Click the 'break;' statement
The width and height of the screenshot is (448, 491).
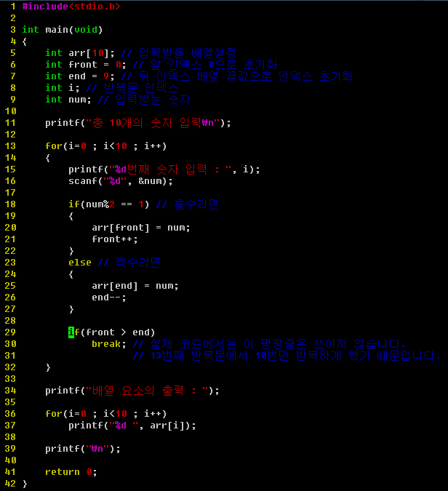(x=108, y=344)
